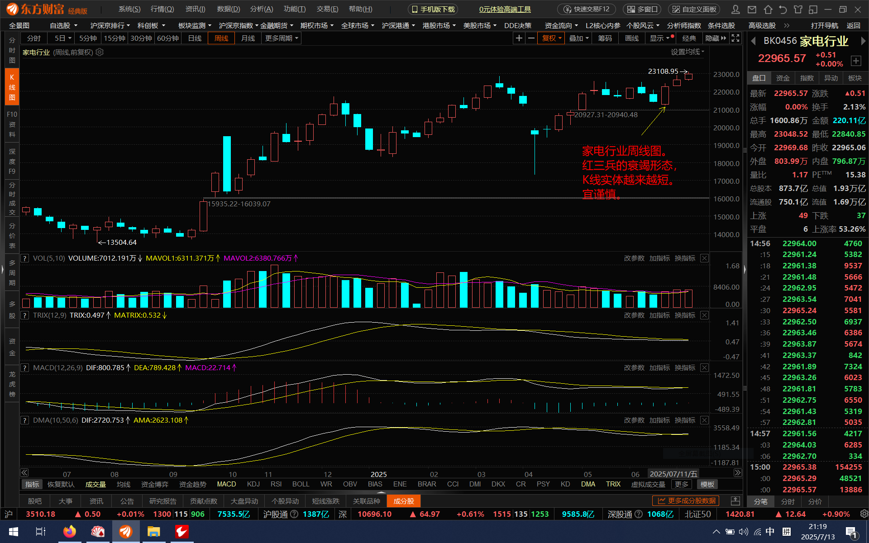This screenshot has width=869, height=543.
Task: Switch to 月线 monthly chart tab
Action: point(248,38)
